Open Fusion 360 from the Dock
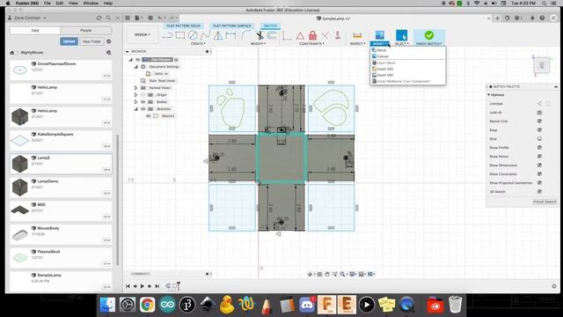This screenshot has height=317, width=563. tap(326, 305)
